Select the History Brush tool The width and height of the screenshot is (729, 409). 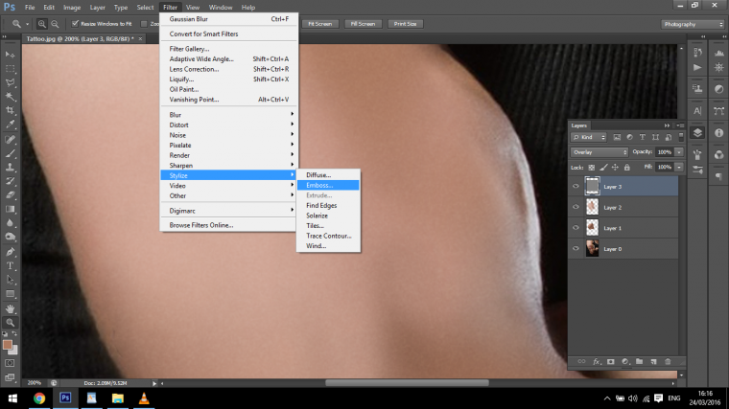click(x=10, y=181)
